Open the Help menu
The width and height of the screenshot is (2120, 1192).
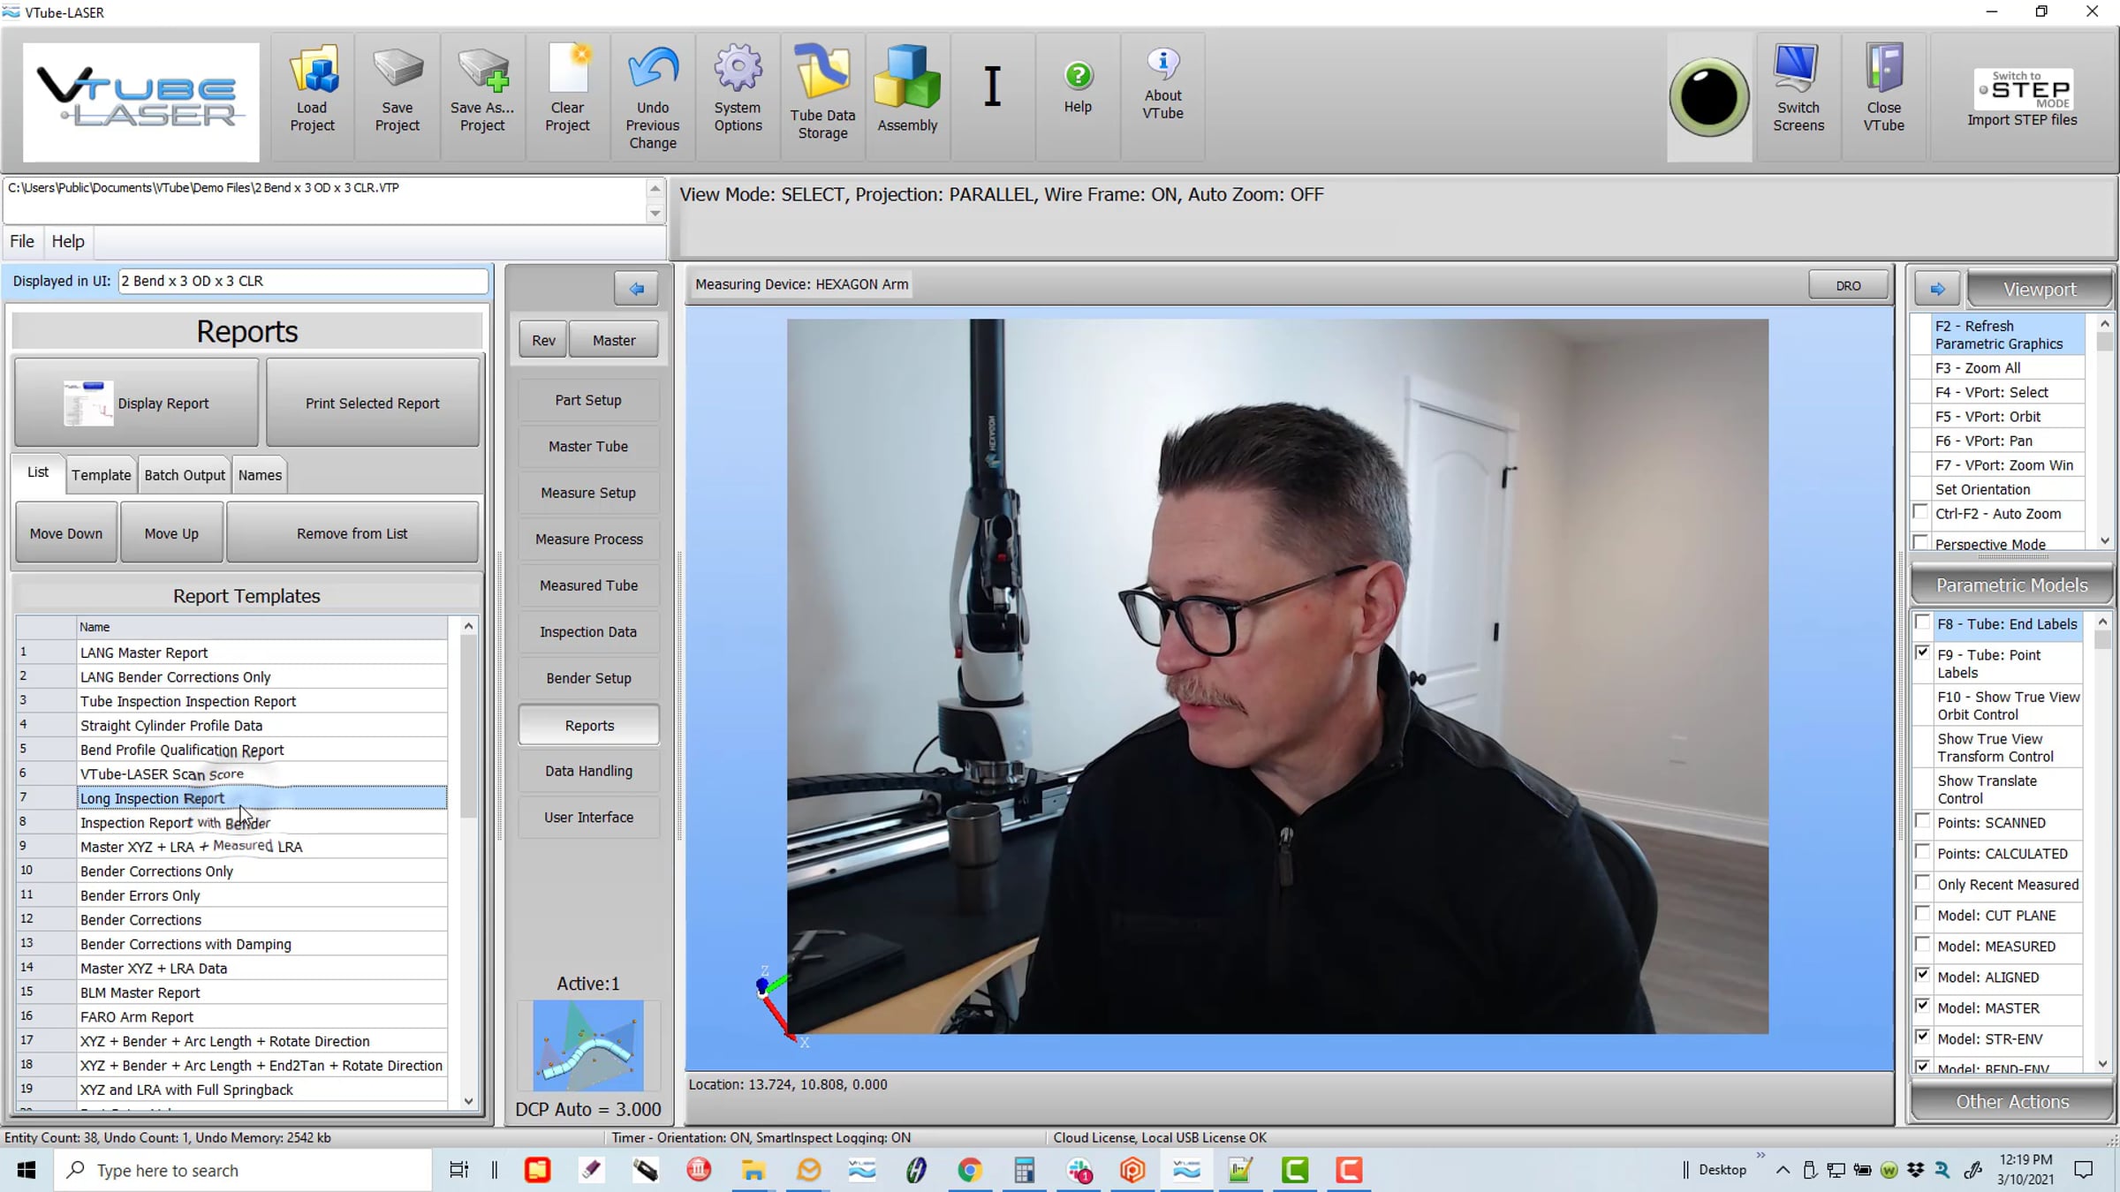(68, 241)
